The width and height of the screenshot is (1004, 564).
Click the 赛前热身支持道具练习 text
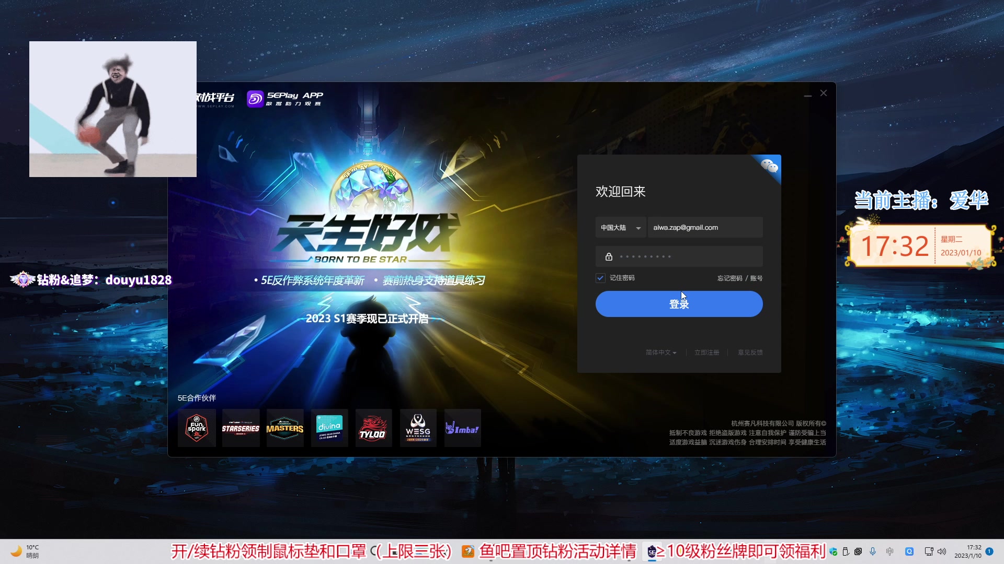[434, 280]
